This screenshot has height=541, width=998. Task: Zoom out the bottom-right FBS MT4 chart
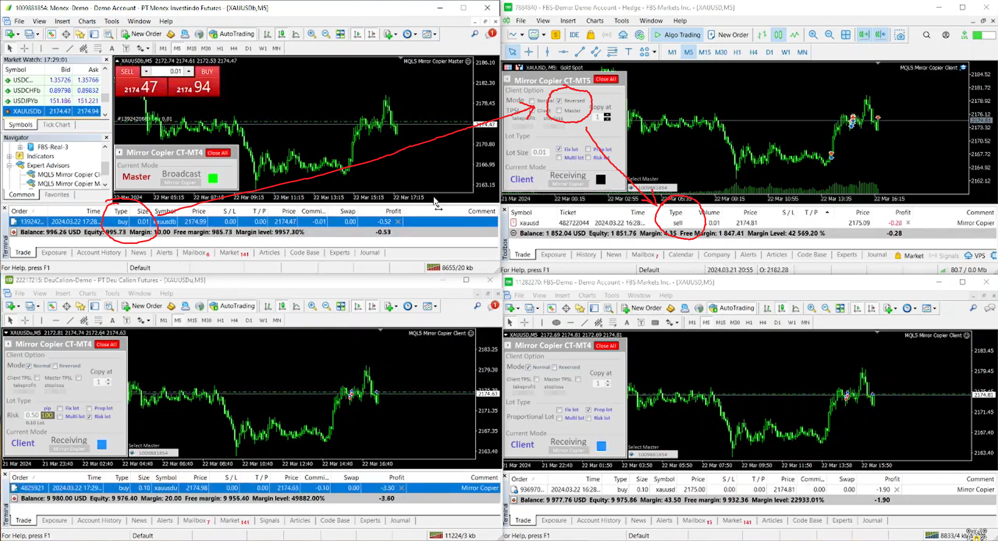pos(826,308)
